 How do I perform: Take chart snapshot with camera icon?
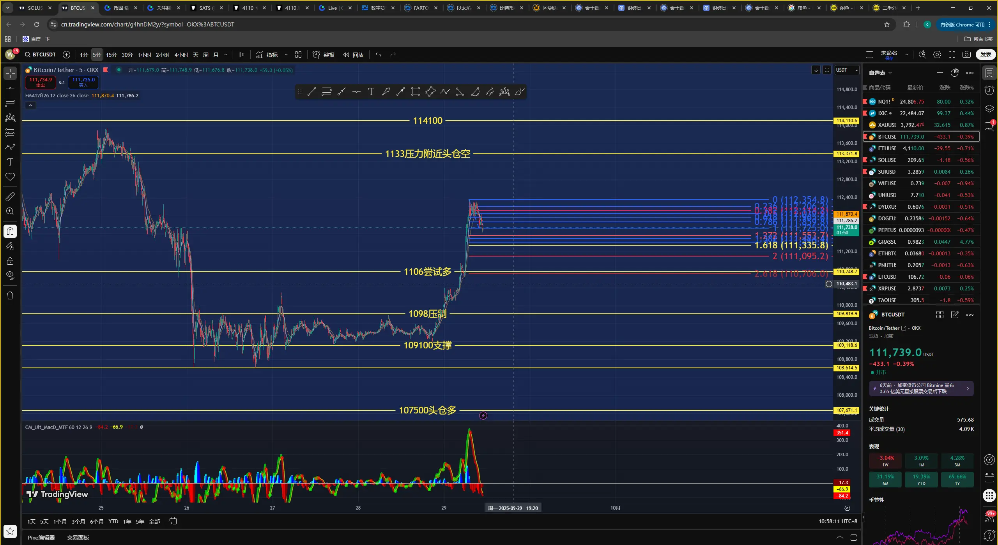point(966,55)
